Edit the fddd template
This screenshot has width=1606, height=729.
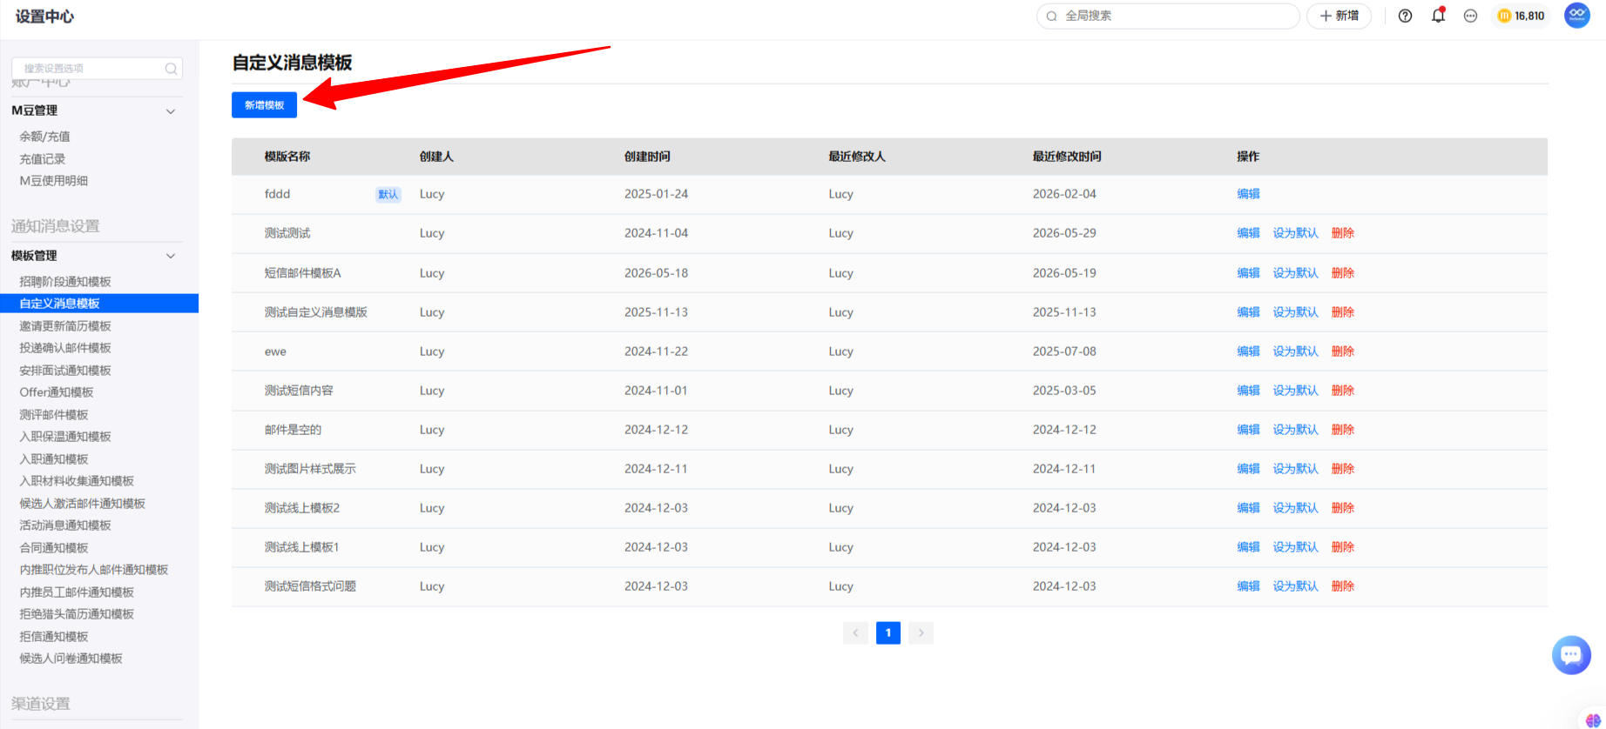point(1248,194)
